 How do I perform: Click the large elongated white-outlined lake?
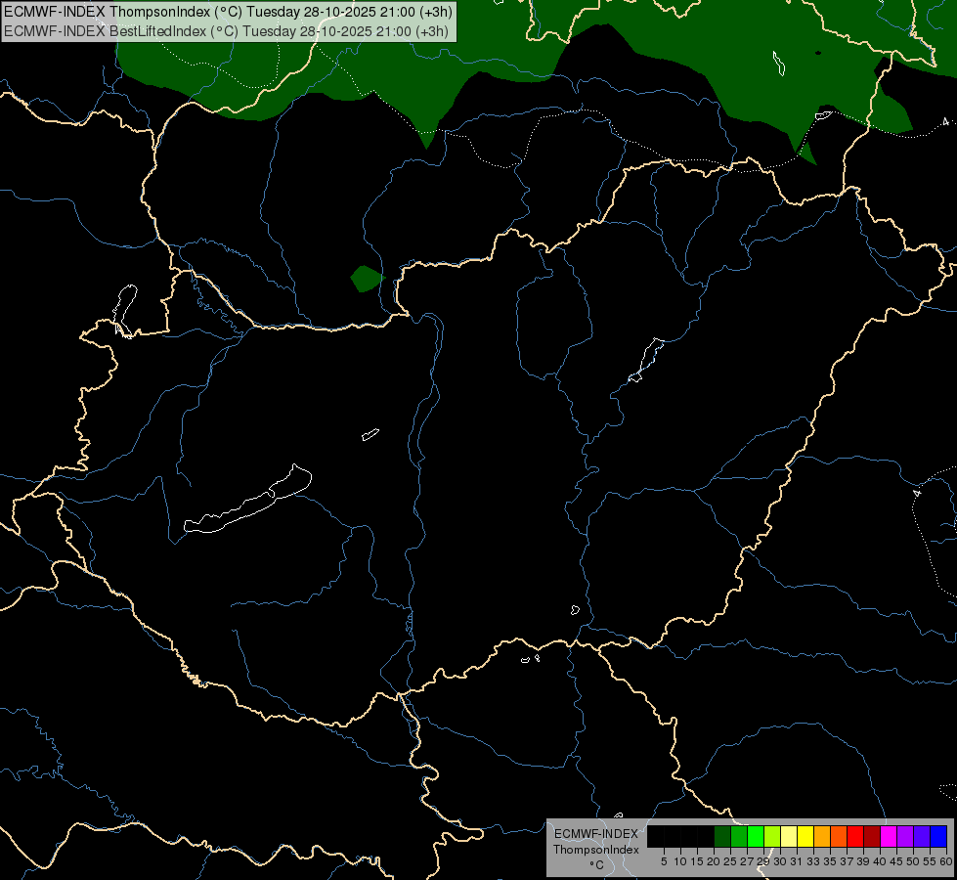point(247,499)
